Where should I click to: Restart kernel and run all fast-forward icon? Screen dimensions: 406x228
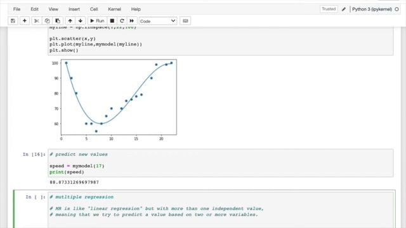coord(132,21)
